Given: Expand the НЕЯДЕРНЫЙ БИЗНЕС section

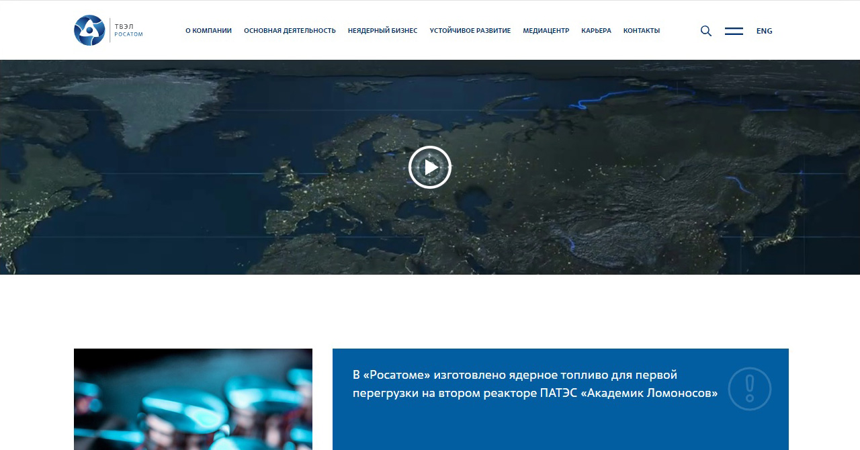Looking at the screenshot, I should [382, 31].
